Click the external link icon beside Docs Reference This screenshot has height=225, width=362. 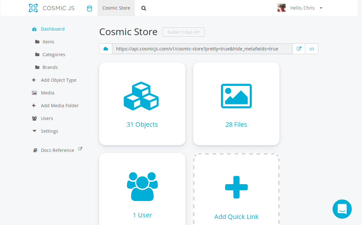(x=80, y=149)
